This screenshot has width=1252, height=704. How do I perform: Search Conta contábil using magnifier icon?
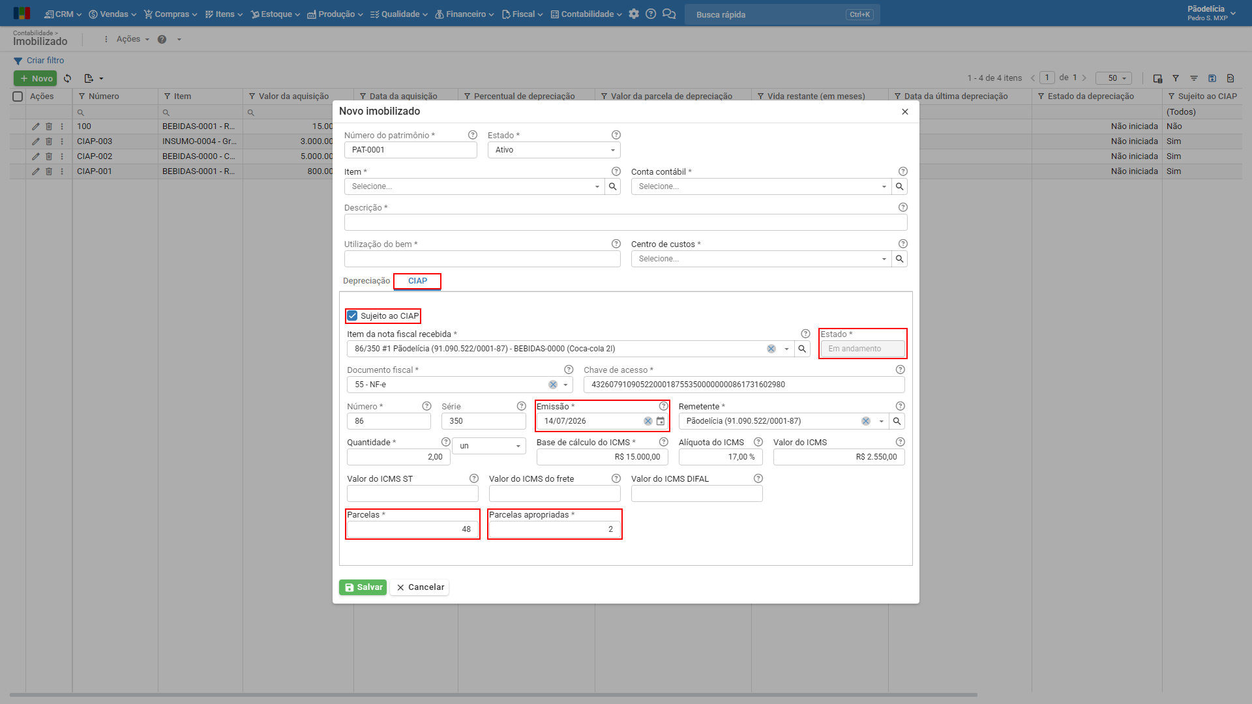900,186
